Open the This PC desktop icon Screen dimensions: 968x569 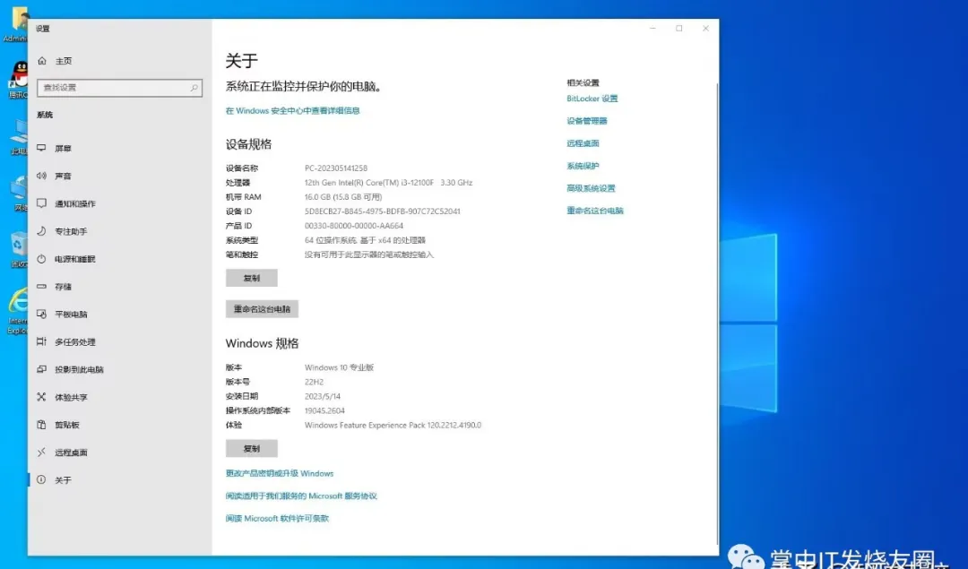20,137
